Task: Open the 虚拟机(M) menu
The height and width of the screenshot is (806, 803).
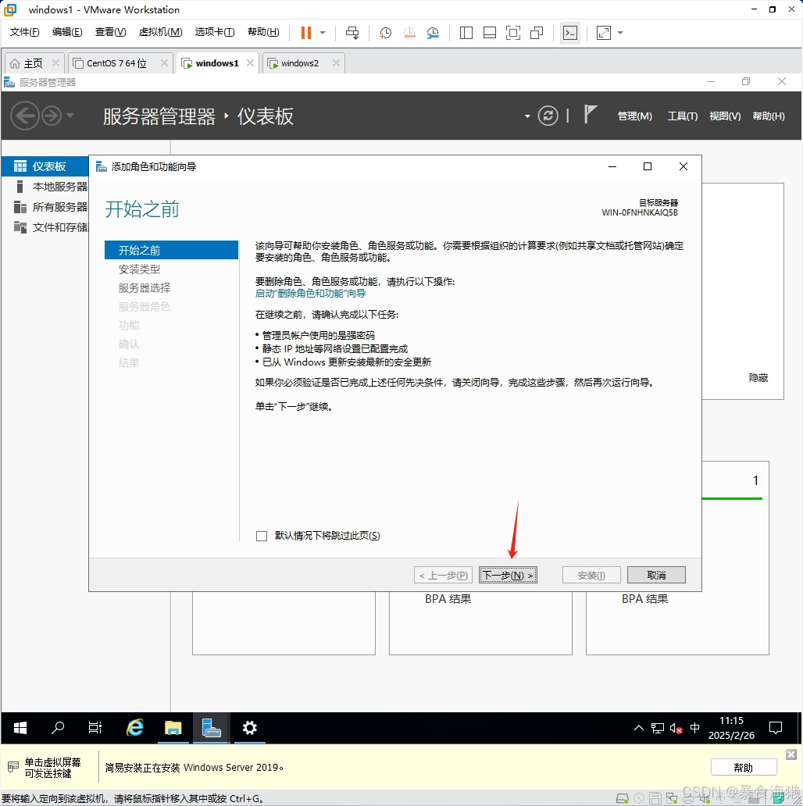Action: (x=160, y=32)
